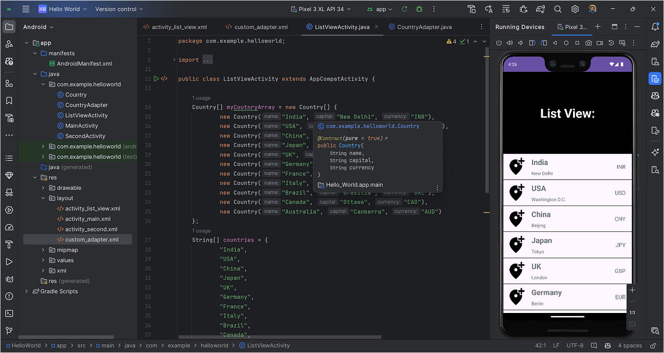Start screen recording of the emulator
The width and height of the screenshot is (664, 353).
(x=600, y=42)
